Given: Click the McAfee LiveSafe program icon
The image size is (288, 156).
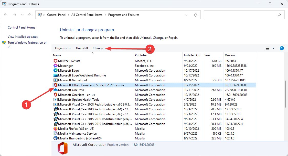Looking at the screenshot, I should [x=55, y=61].
